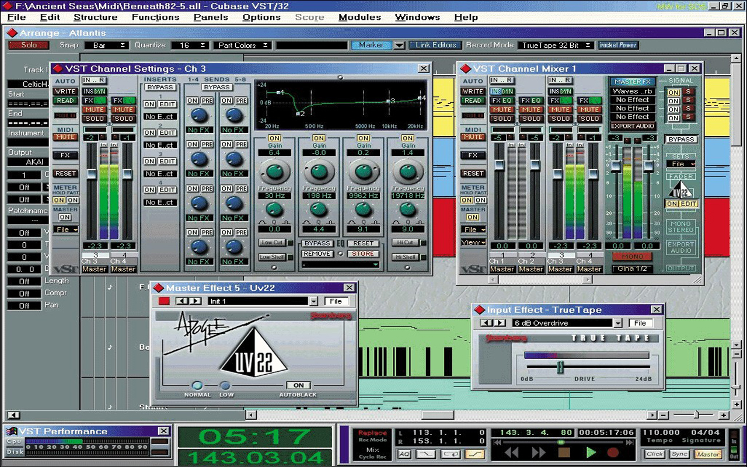Image resolution: width=747 pixels, height=467 pixels.
Task: Rewind using the transport's double-left arrows
Action: 512,452
